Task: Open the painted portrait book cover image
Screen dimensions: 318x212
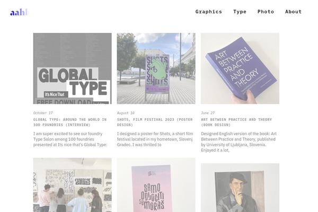Action: pyautogui.click(x=240, y=188)
